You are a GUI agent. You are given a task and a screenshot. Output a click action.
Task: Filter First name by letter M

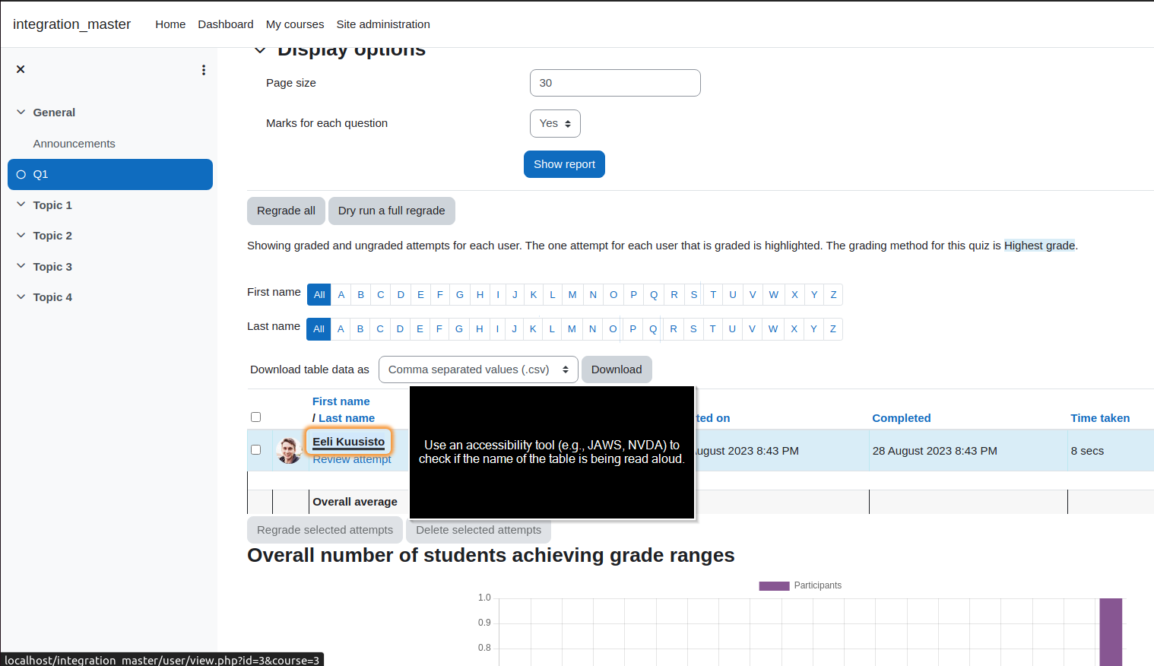point(572,295)
